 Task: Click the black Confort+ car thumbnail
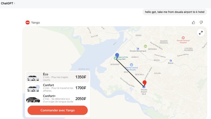coord(33,100)
